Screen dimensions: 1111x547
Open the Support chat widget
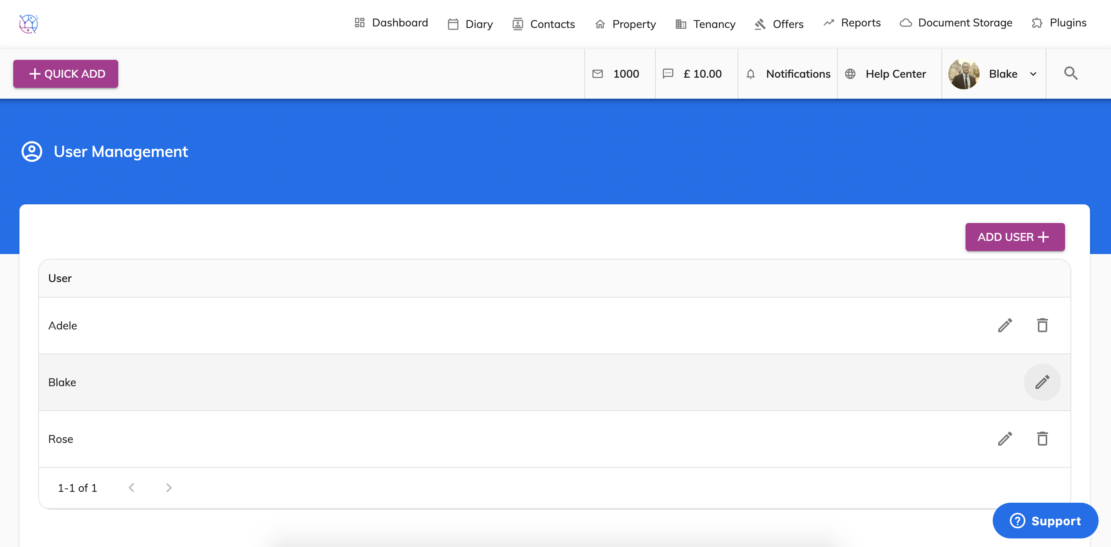(1045, 520)
